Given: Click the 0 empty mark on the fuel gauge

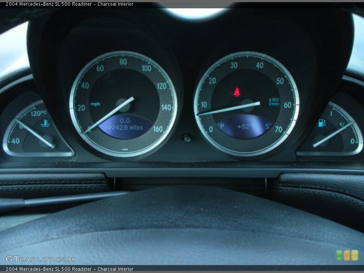Looking at the screenshot, I should click(352, 141).
